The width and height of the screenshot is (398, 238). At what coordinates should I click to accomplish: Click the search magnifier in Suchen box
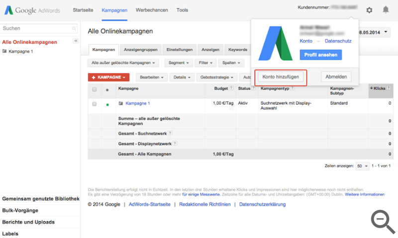(74, 28)
